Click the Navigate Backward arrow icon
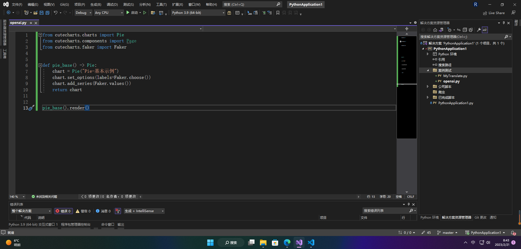521x249 pixels. click(8, 13)
